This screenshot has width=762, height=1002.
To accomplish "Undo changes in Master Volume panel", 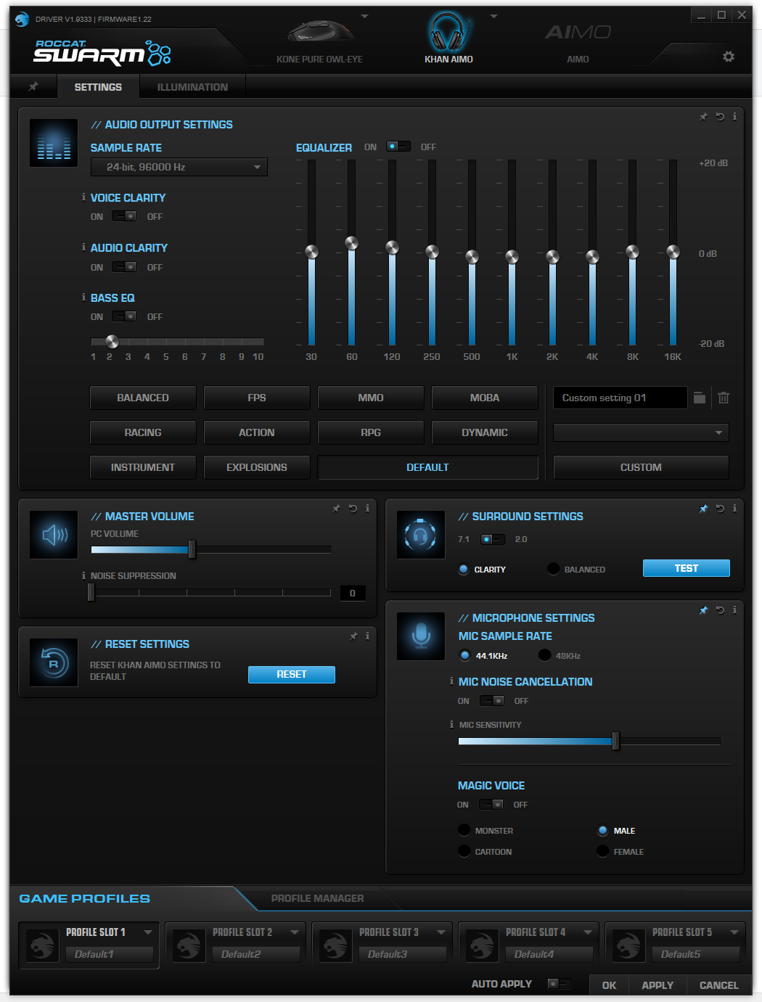I will coord(353,509).
